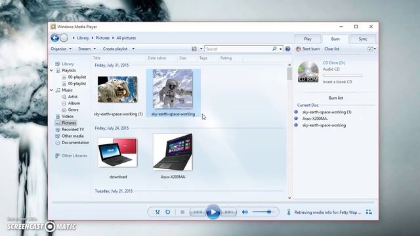
Task: Click the info icon beside Asus-X200MA.
Action: [x=296, y=118]
